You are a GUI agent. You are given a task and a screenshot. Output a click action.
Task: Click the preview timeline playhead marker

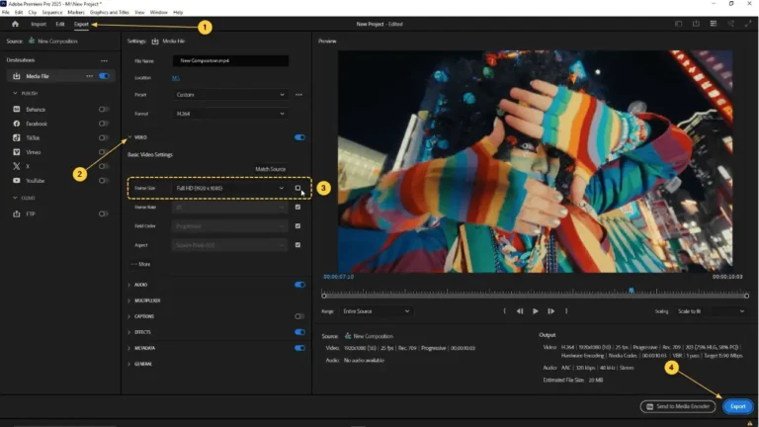click(632, 291)
